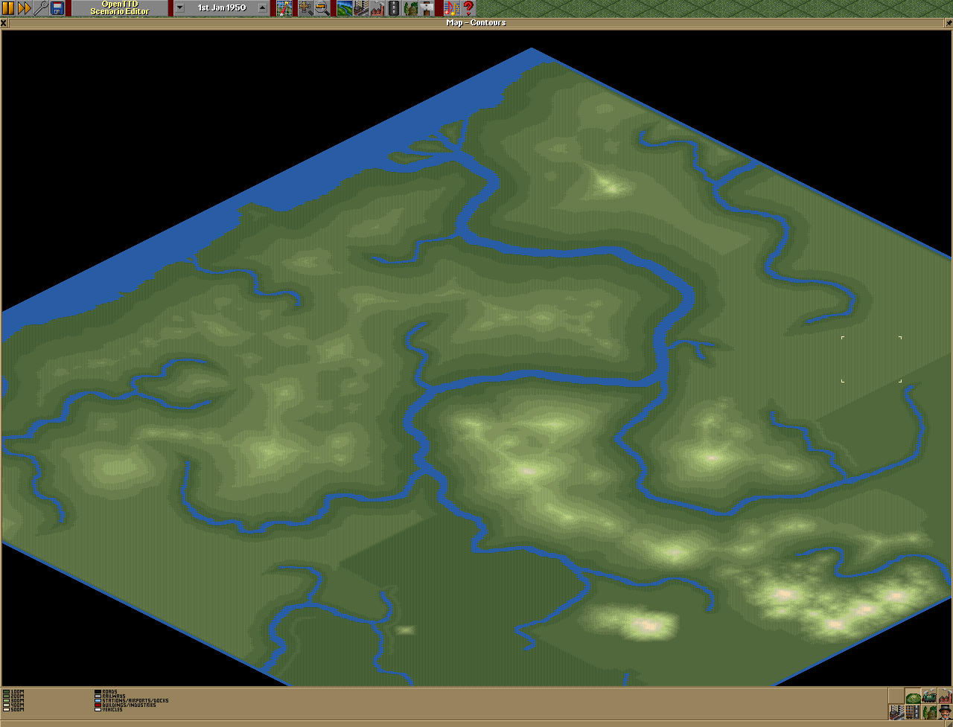Show land owners on the map
Screen dimensions: 953x727
point(945,712)
